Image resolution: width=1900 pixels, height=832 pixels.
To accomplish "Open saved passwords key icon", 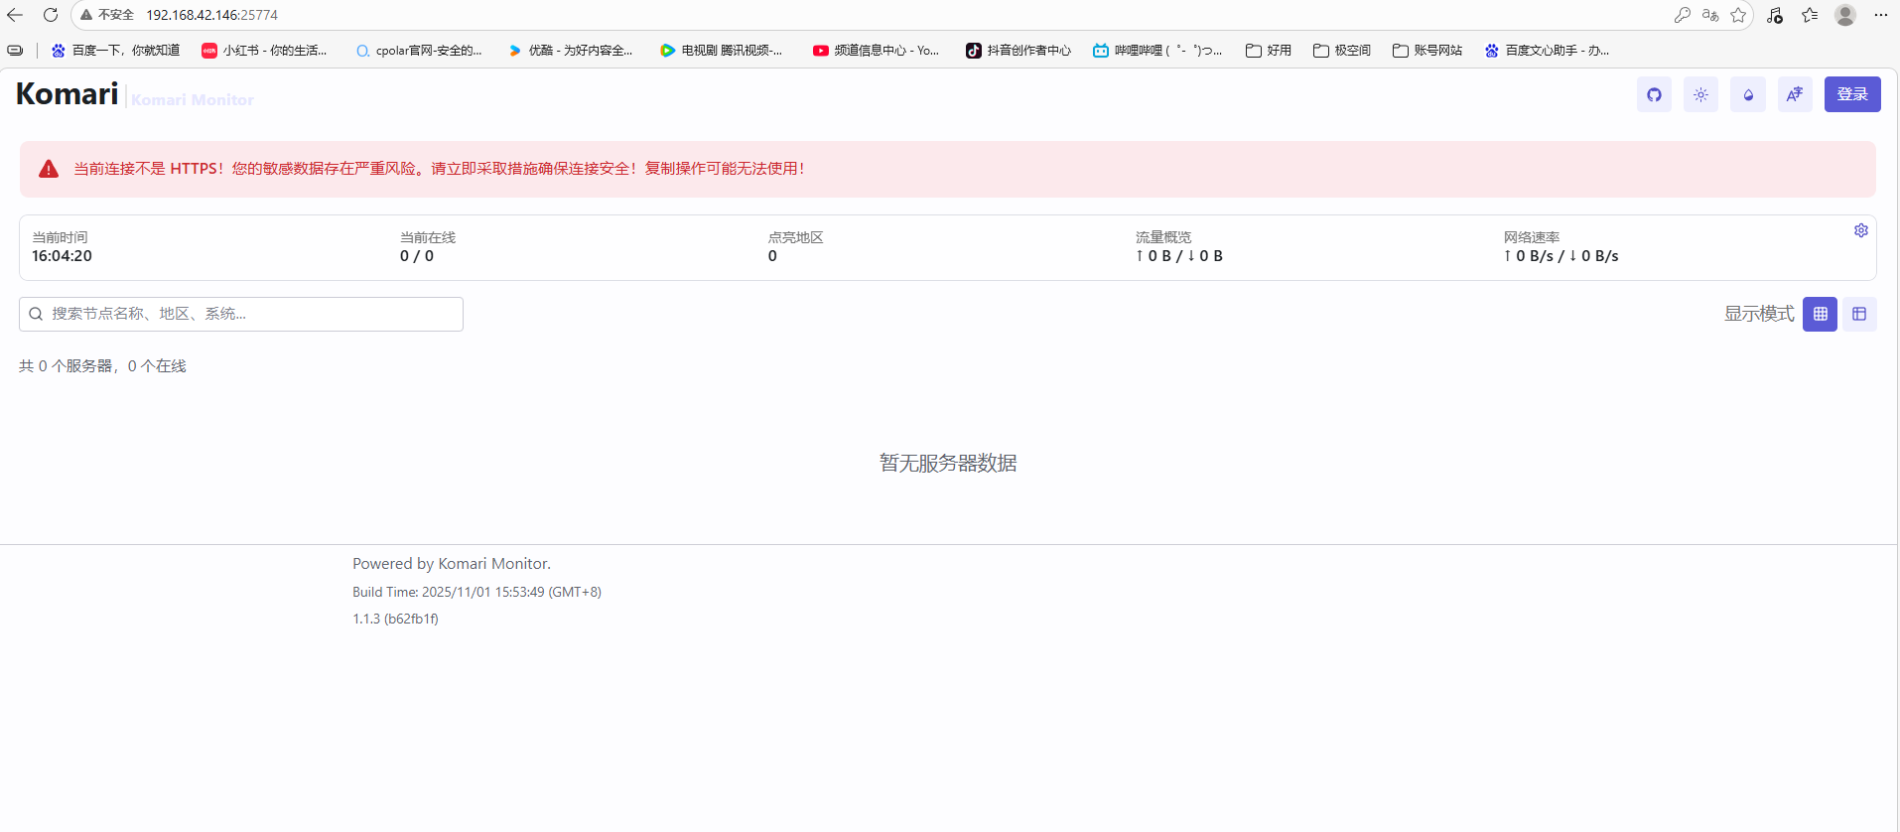I will click(1682, 15).
